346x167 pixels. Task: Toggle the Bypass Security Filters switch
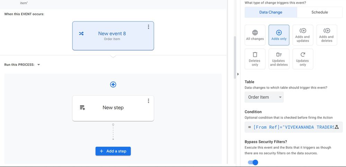point(253,162)
